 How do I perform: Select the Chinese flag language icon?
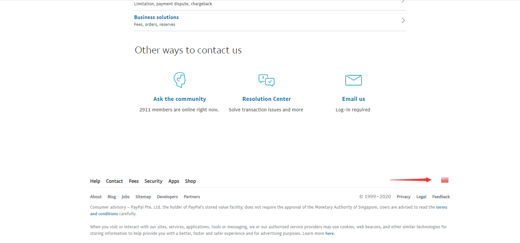tap(445, 179)
